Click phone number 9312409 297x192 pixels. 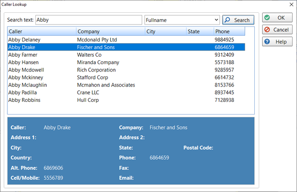(224, 55)
